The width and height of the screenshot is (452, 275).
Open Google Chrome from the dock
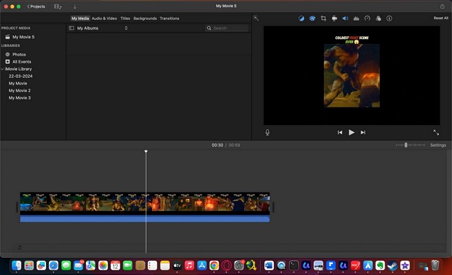pos(214,265)
